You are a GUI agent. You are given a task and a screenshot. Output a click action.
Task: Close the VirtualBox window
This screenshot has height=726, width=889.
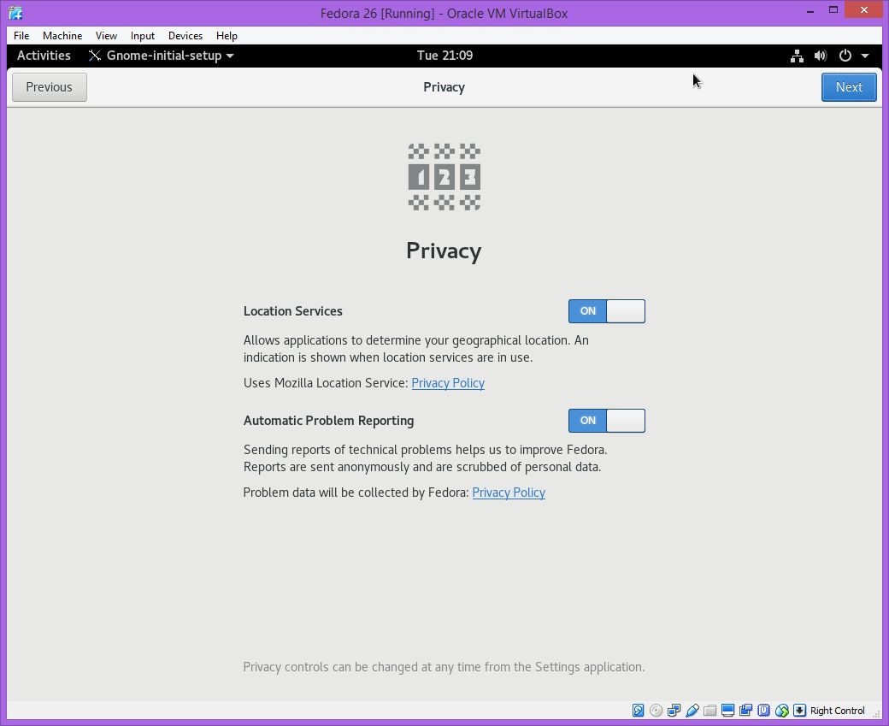864,9
